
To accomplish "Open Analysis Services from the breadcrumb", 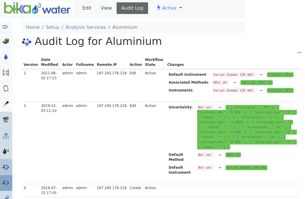I will point(86,27).
